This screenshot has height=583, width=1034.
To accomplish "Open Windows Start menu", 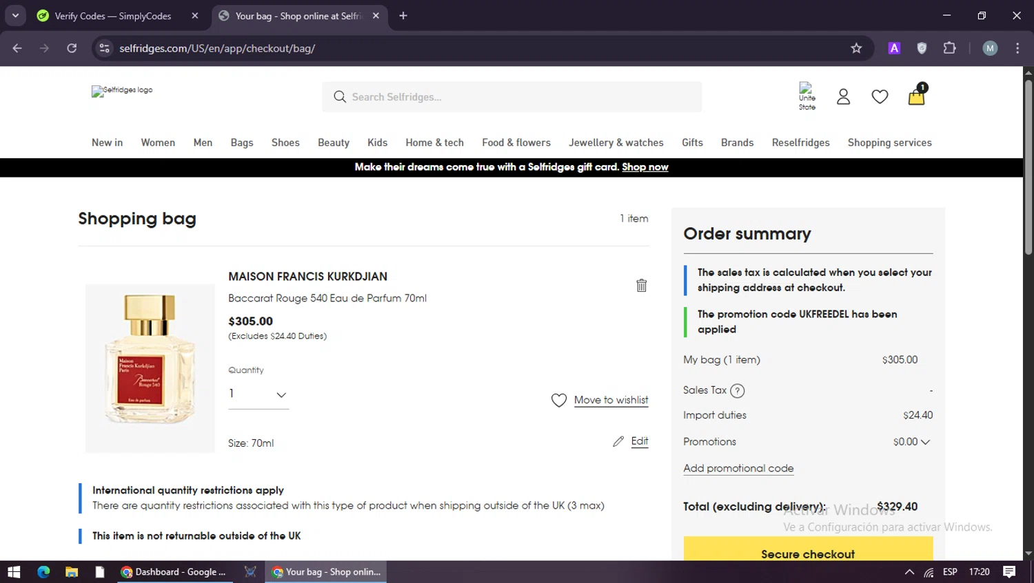I will (14, 572).
